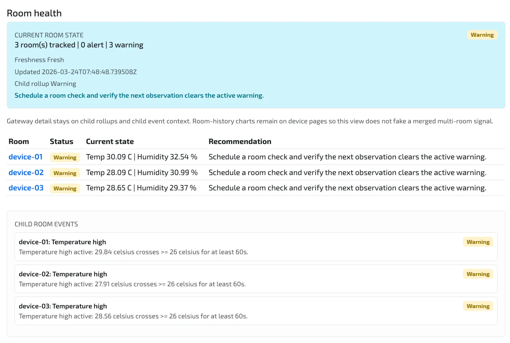Open the device-03 room link
The height and width of the screenshot is (343, 510).
coord(26,188)
